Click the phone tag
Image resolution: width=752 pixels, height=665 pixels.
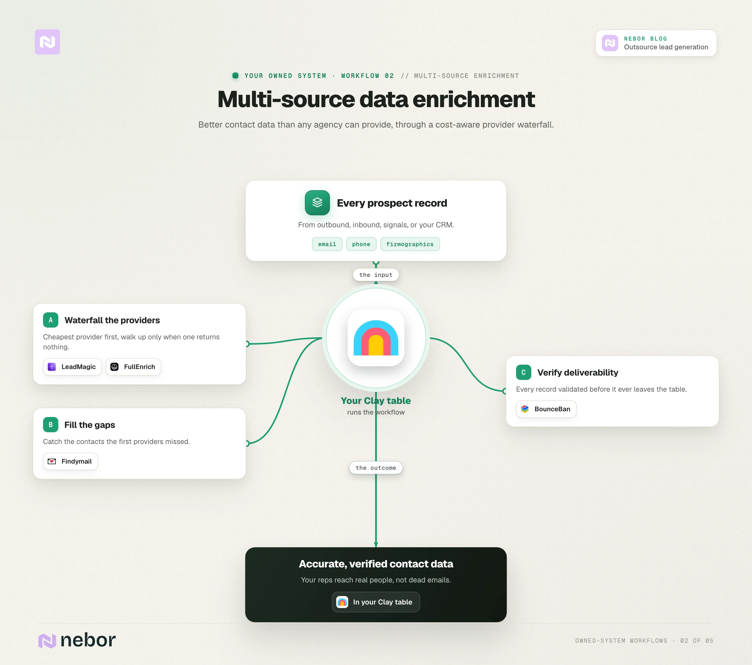(361, 244)
